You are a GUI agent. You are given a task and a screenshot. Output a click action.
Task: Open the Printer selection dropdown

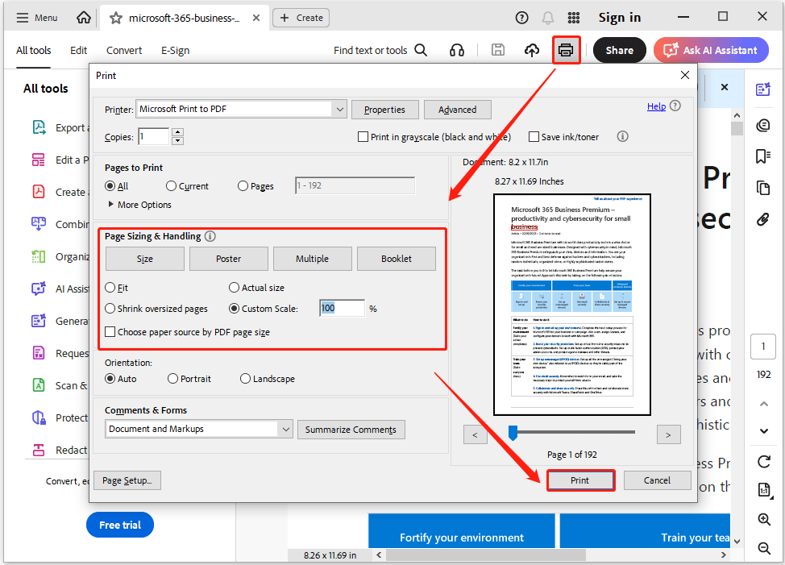click(339, 109)
